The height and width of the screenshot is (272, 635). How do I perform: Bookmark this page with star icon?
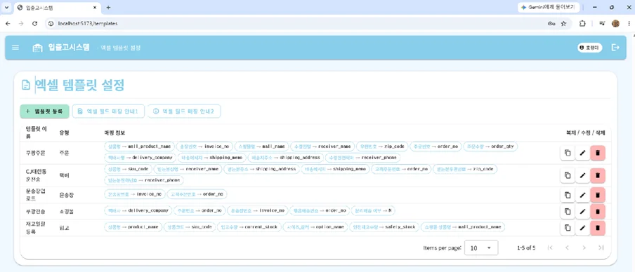tap(563, 23)
